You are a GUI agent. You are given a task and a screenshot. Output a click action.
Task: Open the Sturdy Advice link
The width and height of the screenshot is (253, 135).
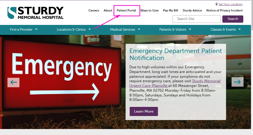(x=192, y=10)
